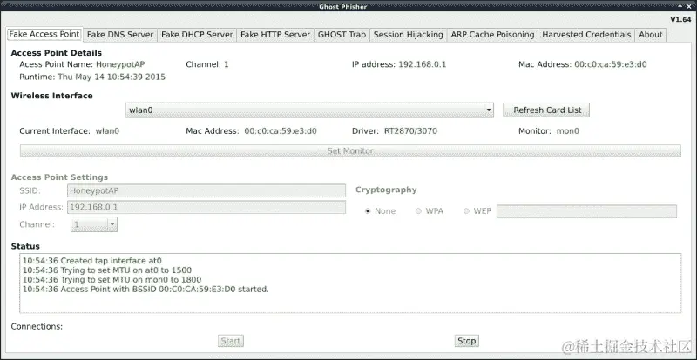Close the Ghost Phisher window
697x360 pixels.
[x=689, y=6]
